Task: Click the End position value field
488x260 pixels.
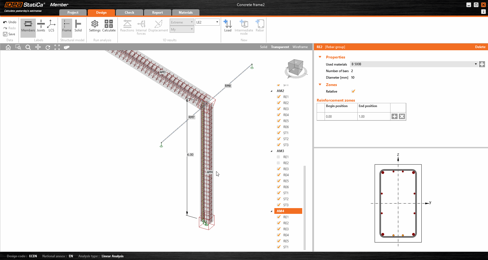Action: coord(373,117)
